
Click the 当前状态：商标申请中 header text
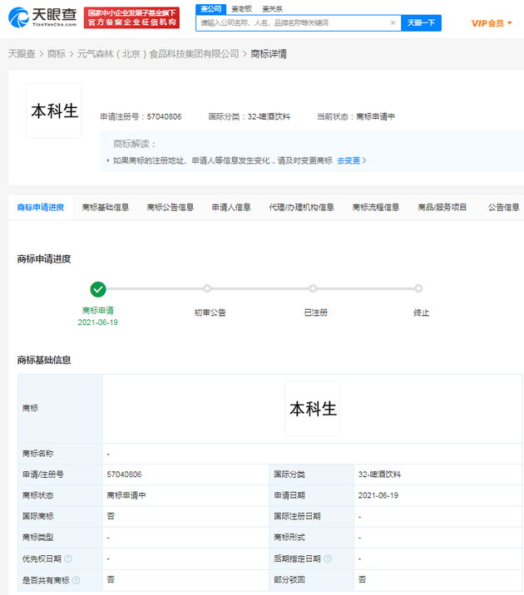coord(356,116)
